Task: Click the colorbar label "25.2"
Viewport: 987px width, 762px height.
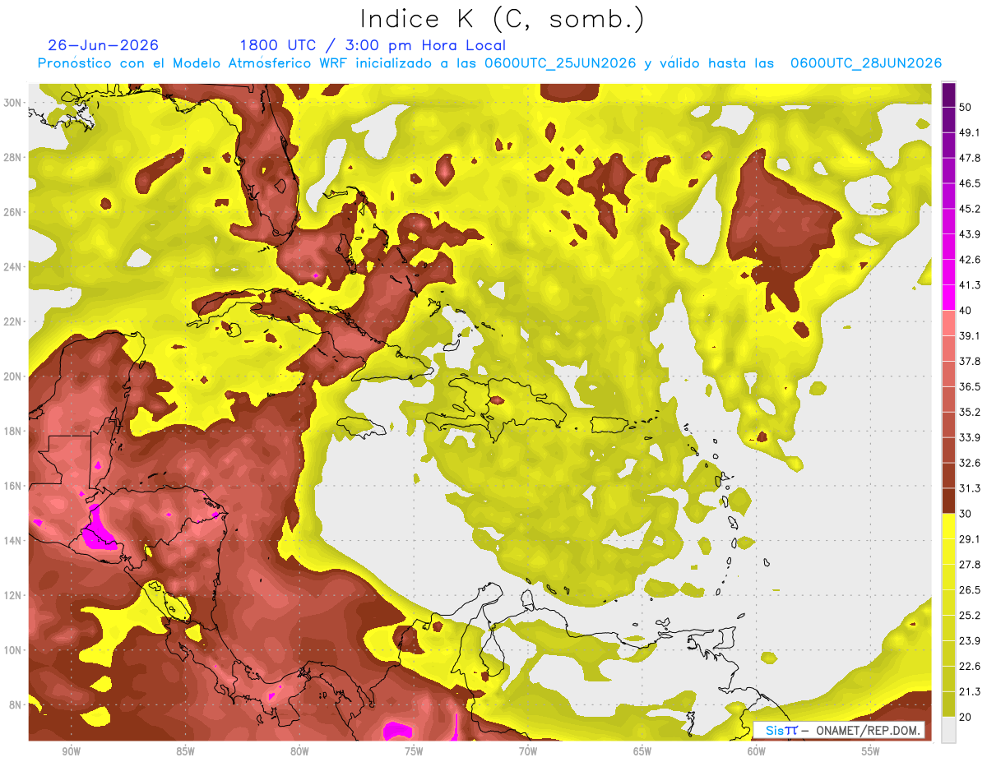Action: [970, 615]
